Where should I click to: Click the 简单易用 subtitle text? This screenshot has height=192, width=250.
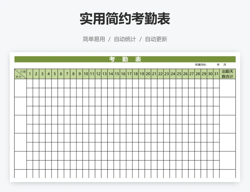[x=94, y=39]
